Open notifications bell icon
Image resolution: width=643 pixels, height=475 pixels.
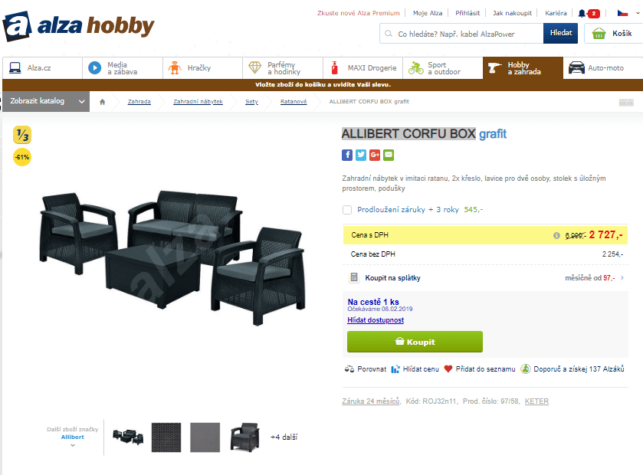[582, 13]
